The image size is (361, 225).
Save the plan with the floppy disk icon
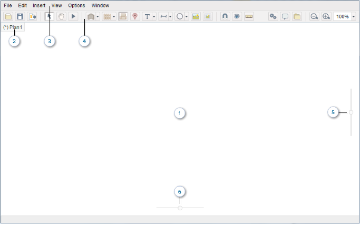tap(20, 16)
